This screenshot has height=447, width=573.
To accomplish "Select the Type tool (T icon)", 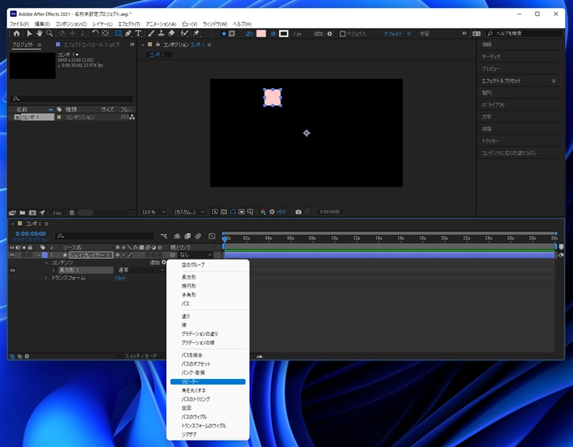I will coord(138,33).
